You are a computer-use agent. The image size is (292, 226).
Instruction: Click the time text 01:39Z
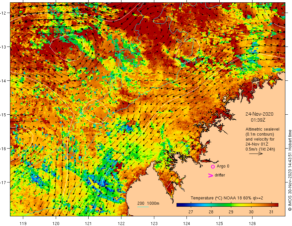tap(258, 120)
